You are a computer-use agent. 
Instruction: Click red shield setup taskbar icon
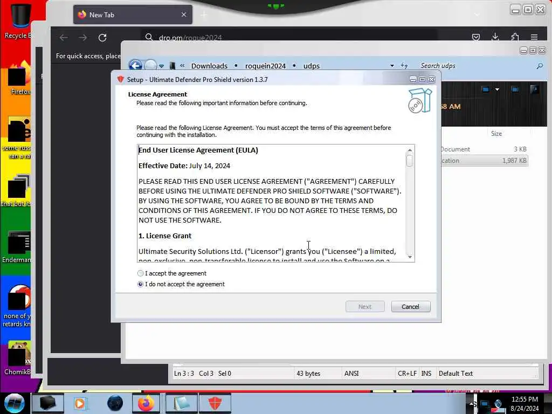pyautogui.click(x=215, y=403)
